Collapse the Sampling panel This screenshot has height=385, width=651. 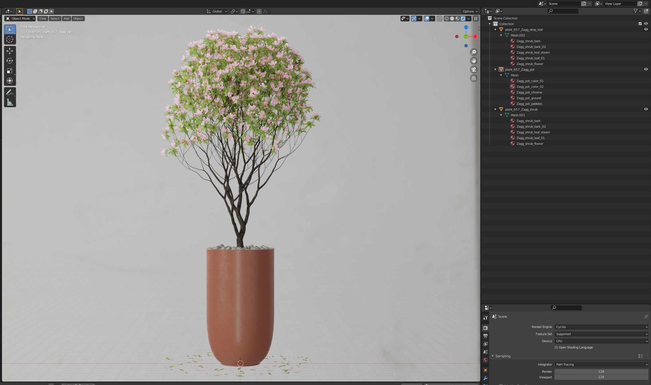493,356
